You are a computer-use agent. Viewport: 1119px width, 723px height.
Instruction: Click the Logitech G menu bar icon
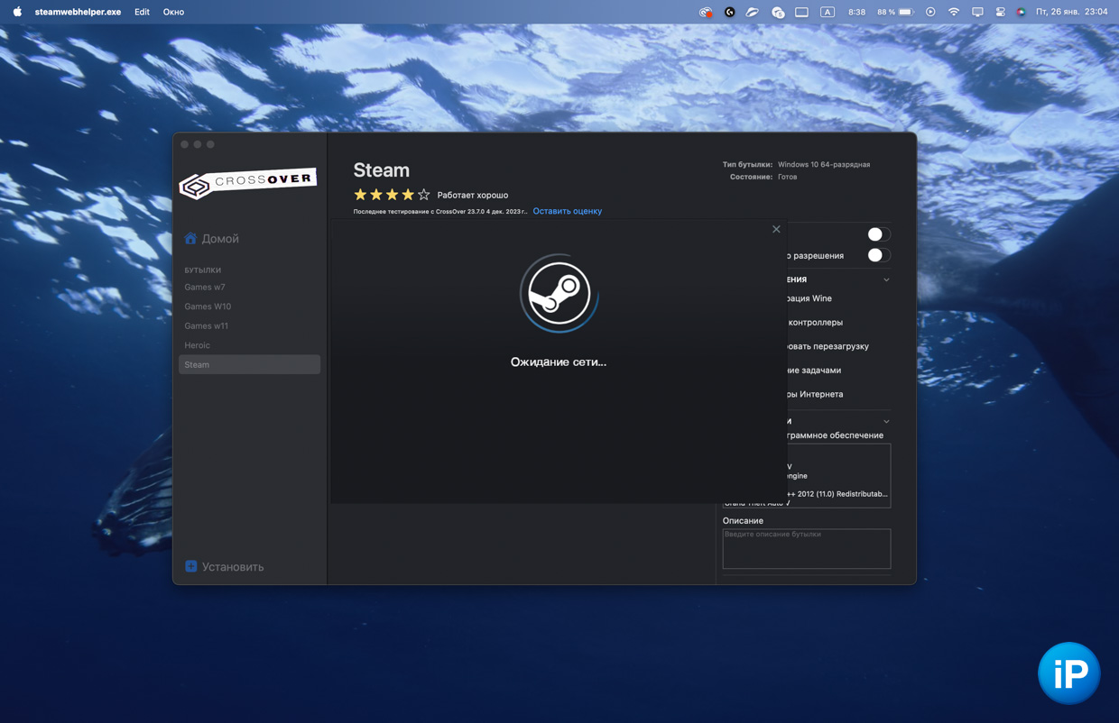coord(729,12)
